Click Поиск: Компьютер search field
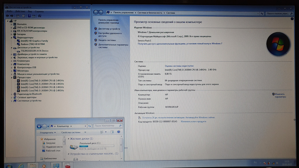Image resolution: width=299 pixels, height=168 pixels. click(x=108, y=126)
